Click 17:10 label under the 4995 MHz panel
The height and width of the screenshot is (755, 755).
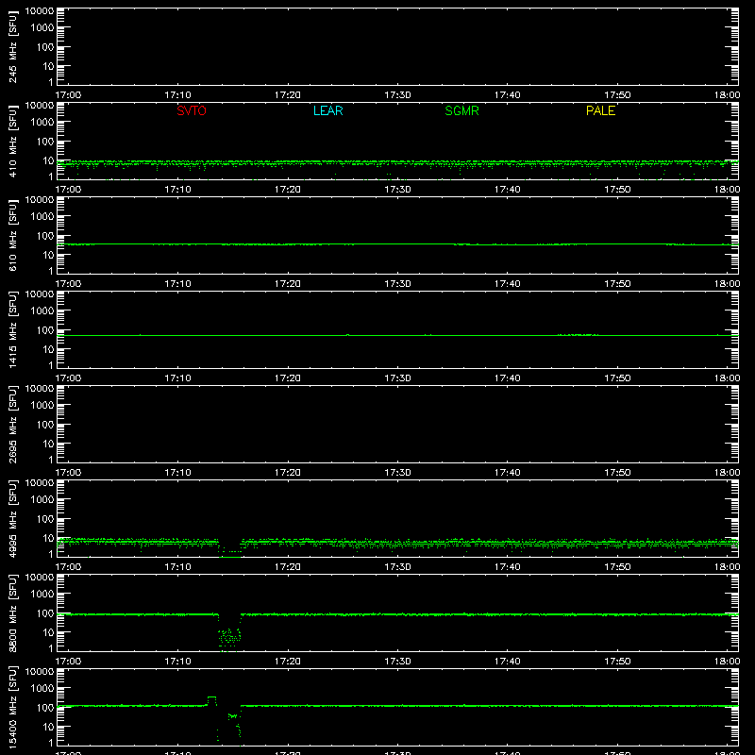click(x=177, y=567)
